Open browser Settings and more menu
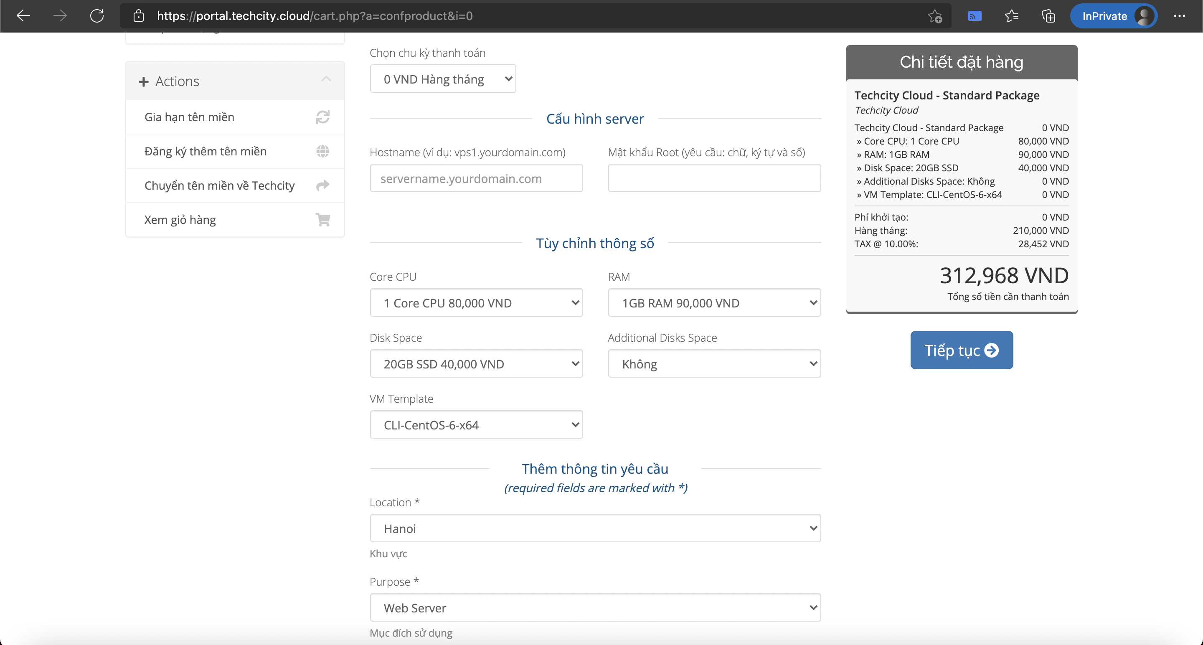 click(x=1179, y=16)
